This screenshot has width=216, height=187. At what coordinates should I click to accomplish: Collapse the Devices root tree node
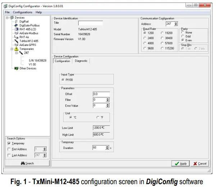pyautogui.click(x=7, y=18)
